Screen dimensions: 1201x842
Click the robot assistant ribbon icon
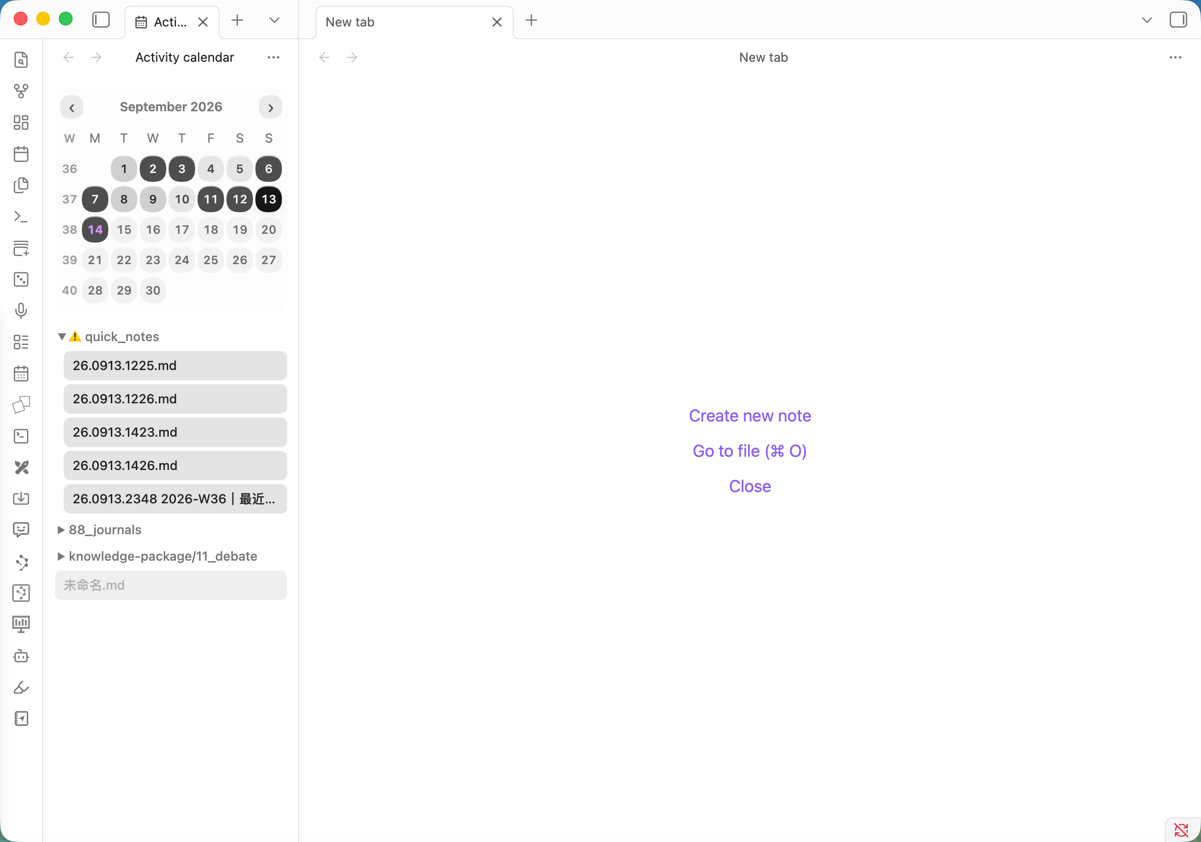21,656
